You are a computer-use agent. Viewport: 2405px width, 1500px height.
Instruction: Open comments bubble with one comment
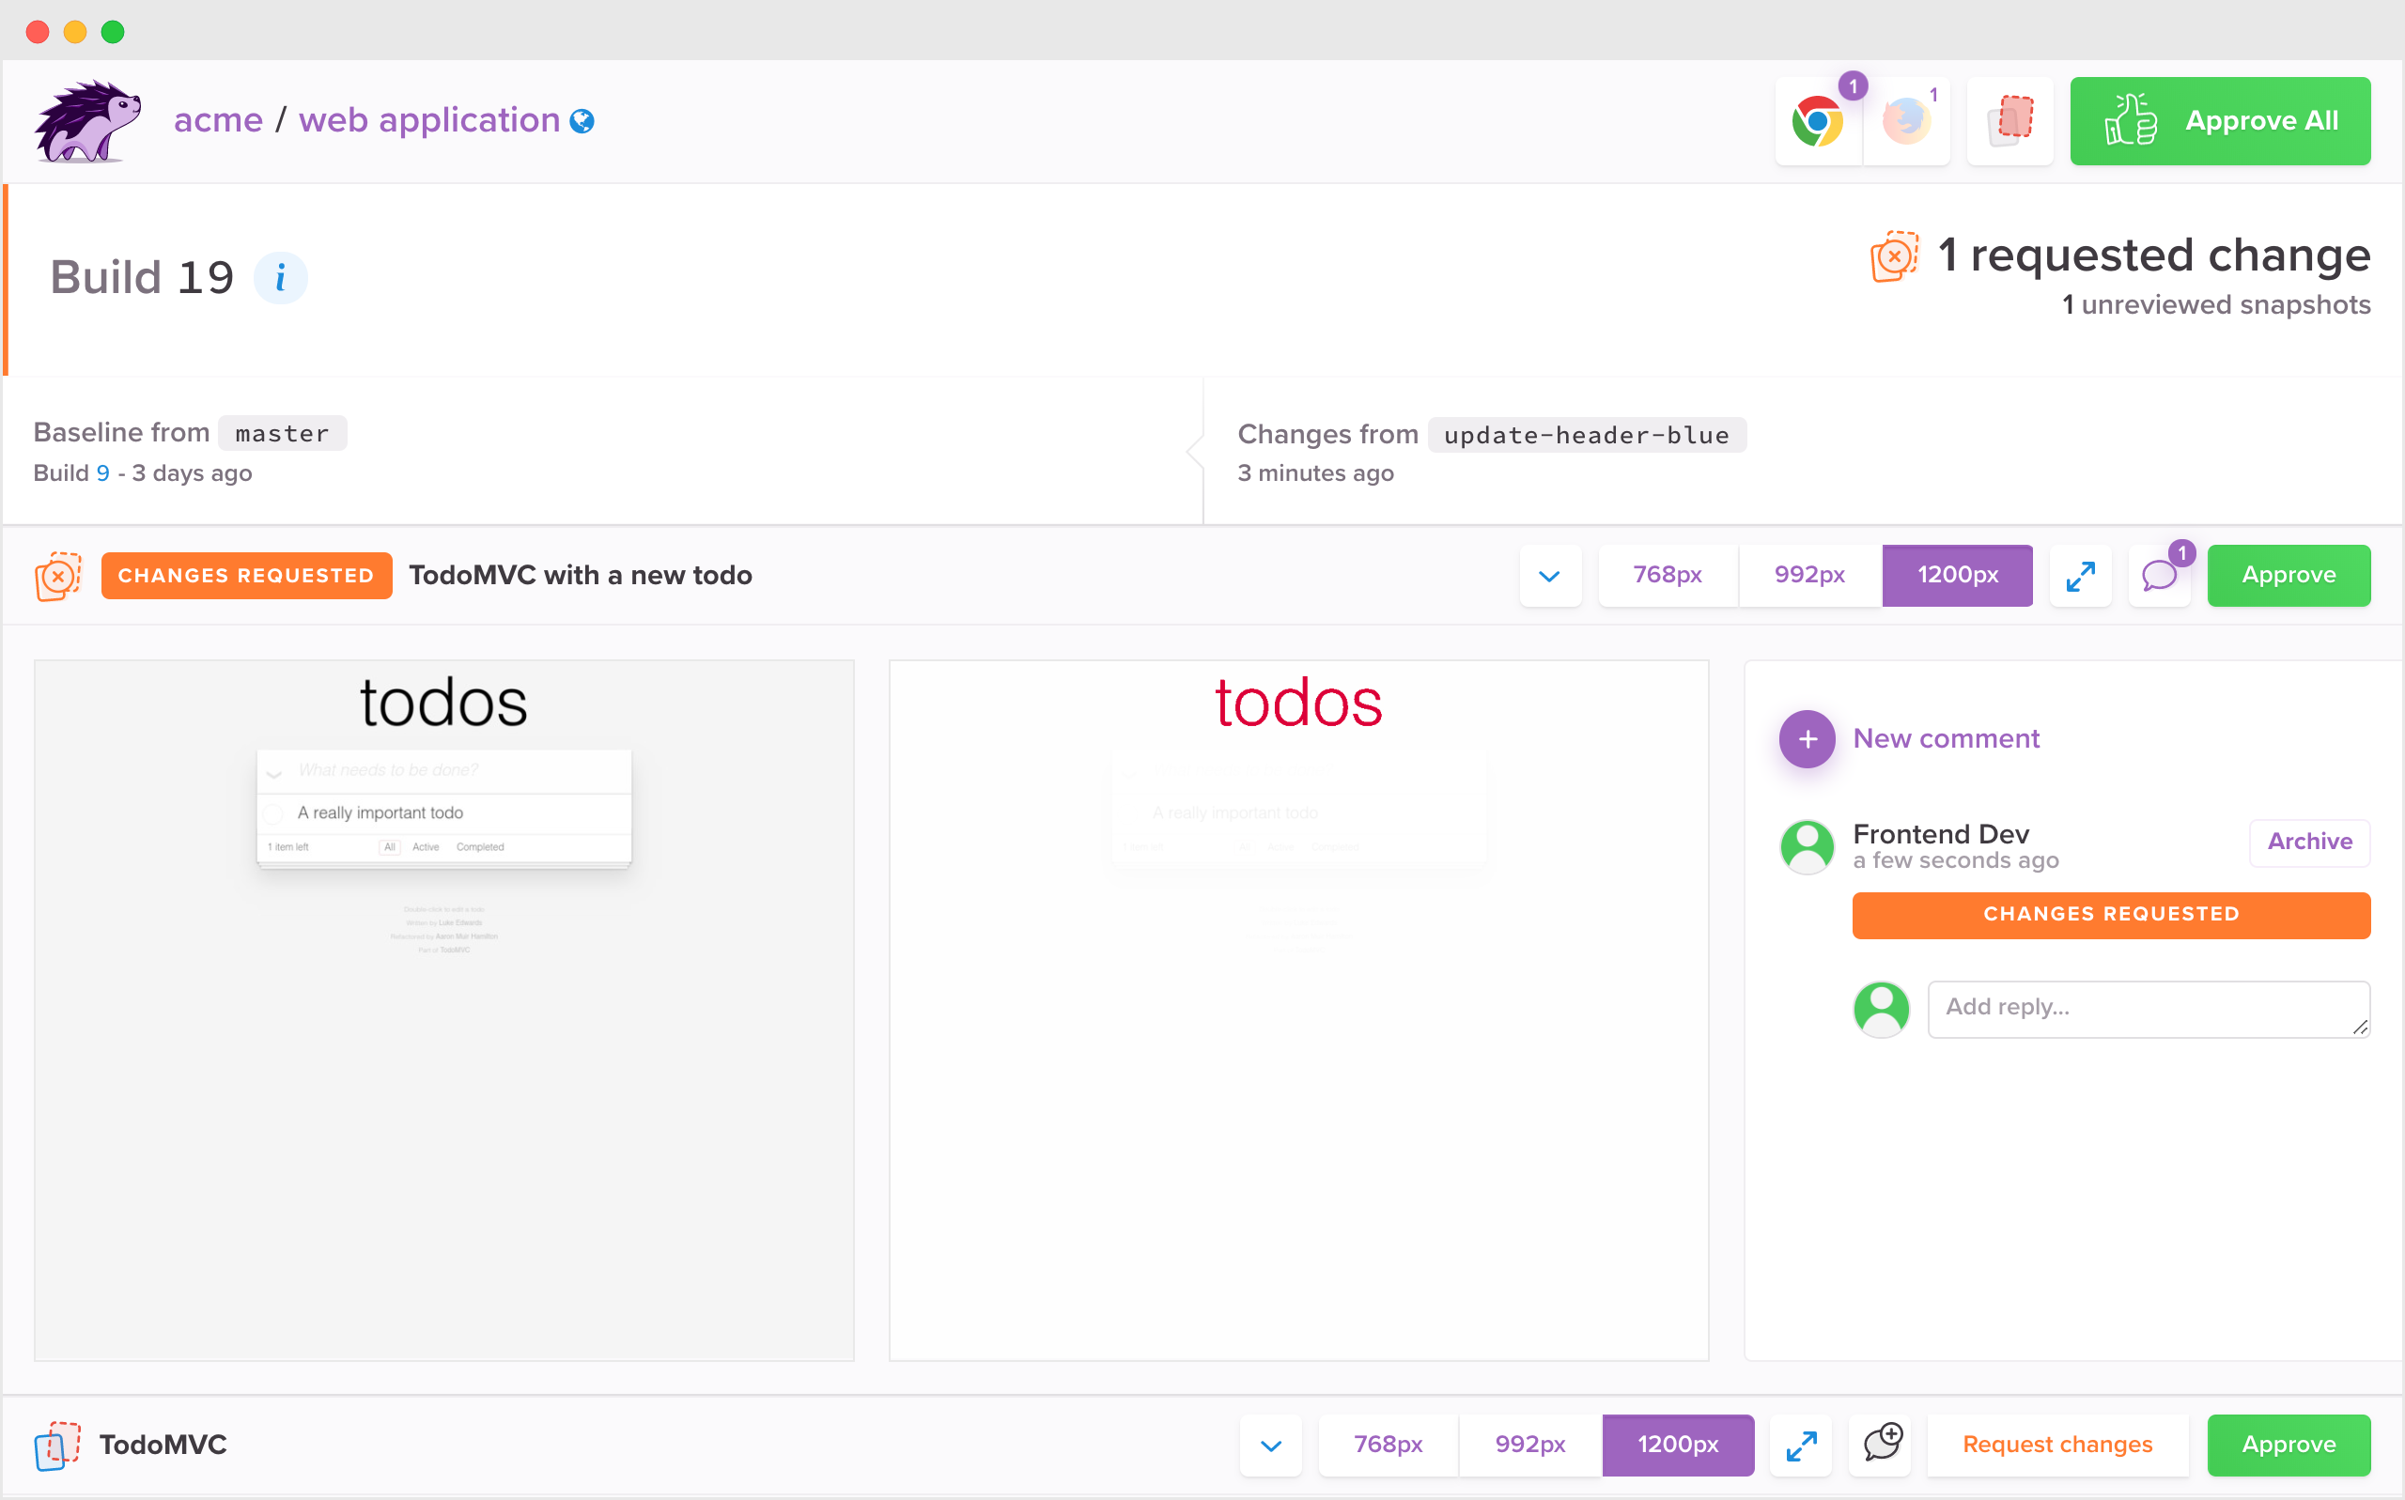point(2160,576)
